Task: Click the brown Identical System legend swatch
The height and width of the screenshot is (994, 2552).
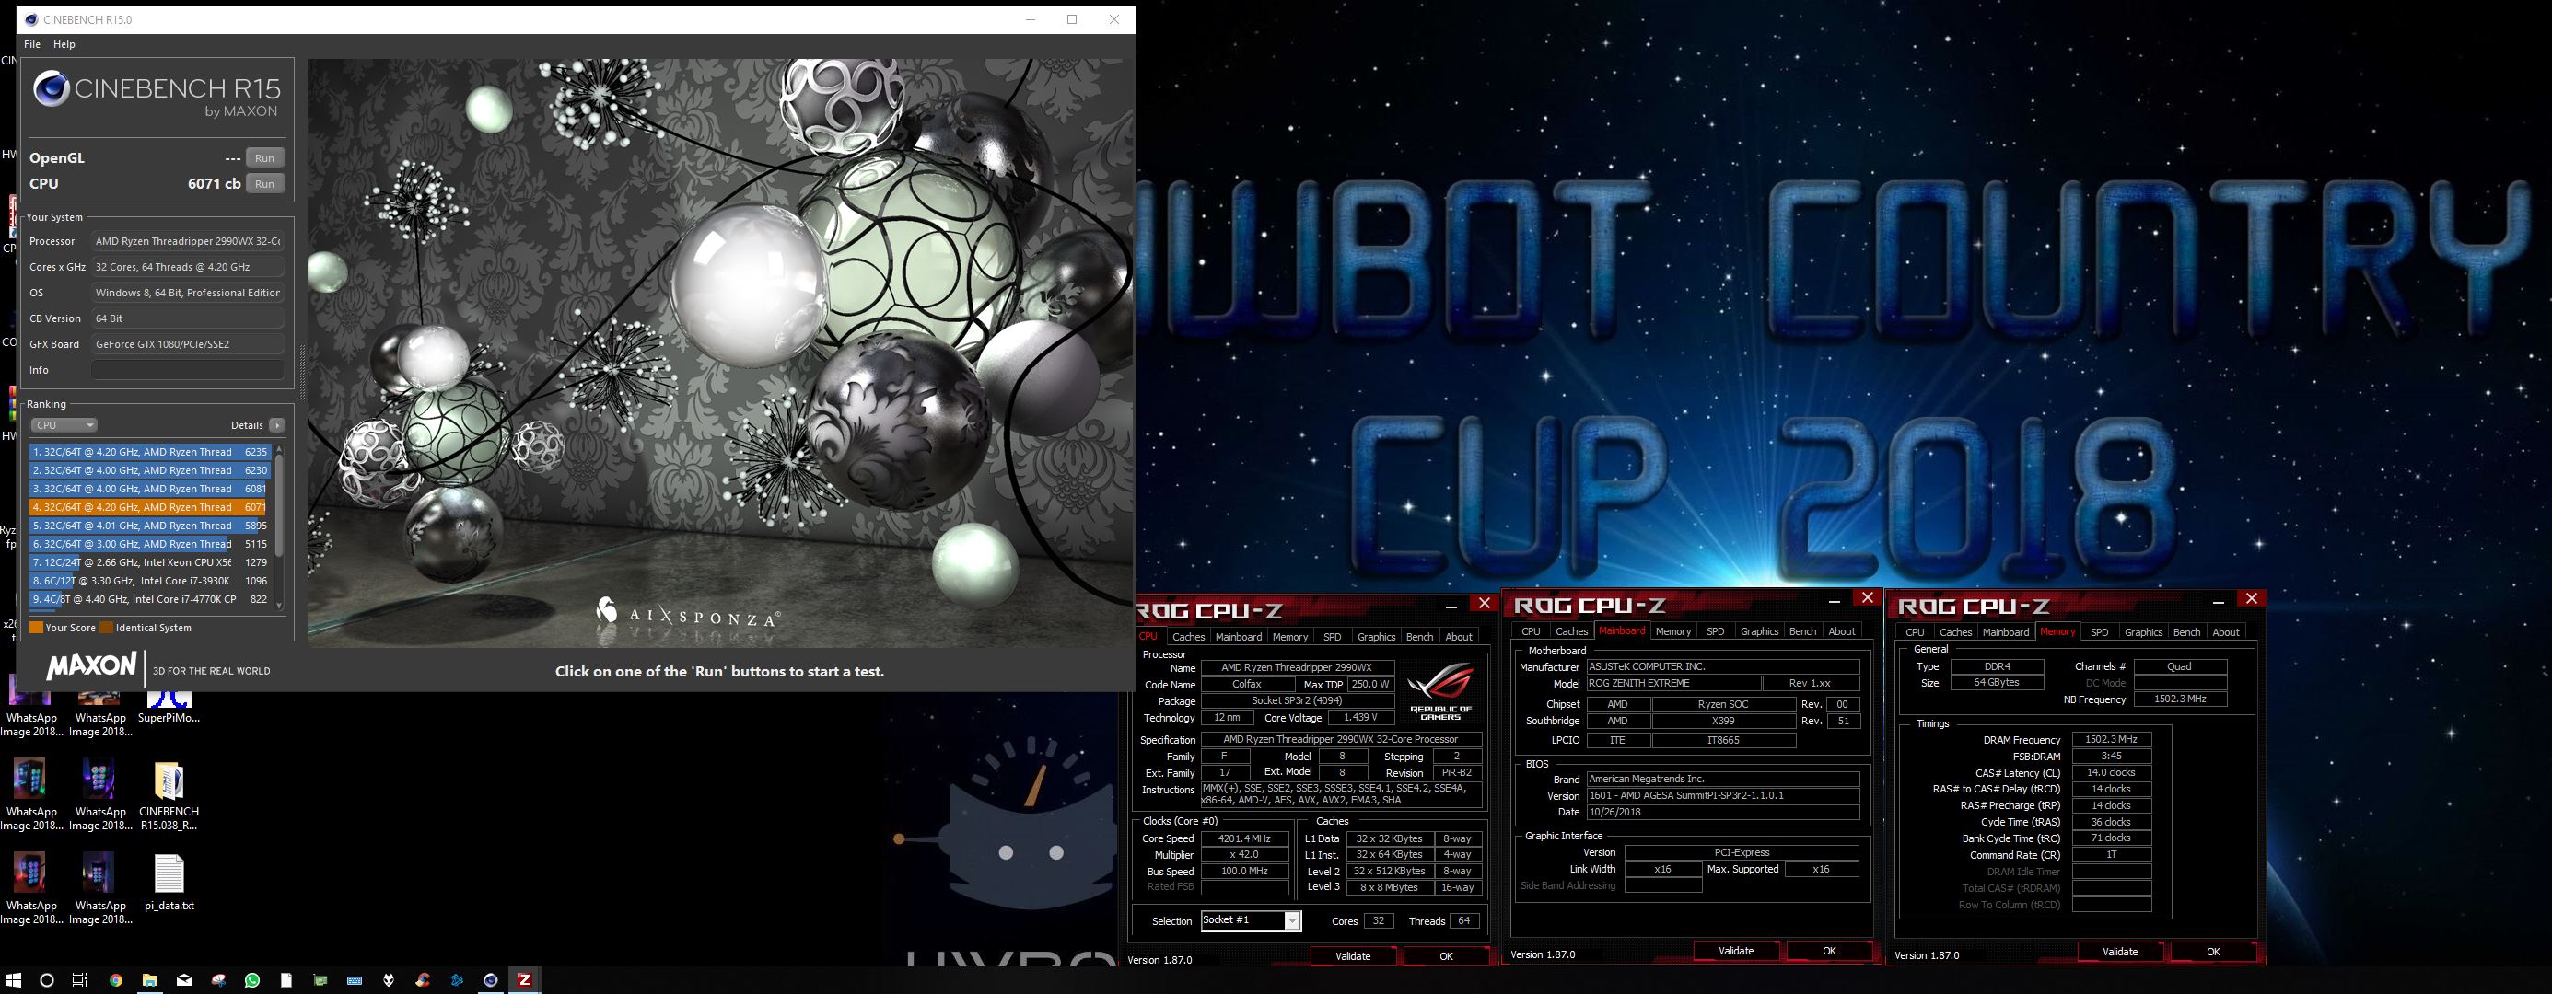Action: click(x=106, y=628)
